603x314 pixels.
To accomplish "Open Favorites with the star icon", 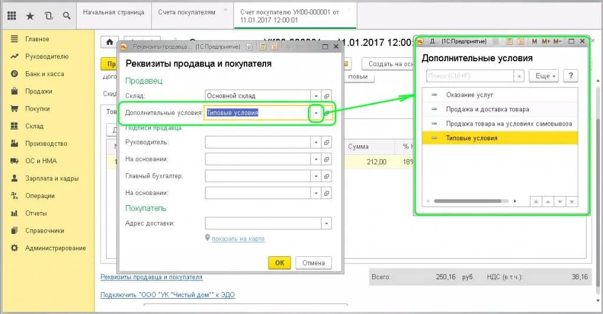I will [30, 16].
